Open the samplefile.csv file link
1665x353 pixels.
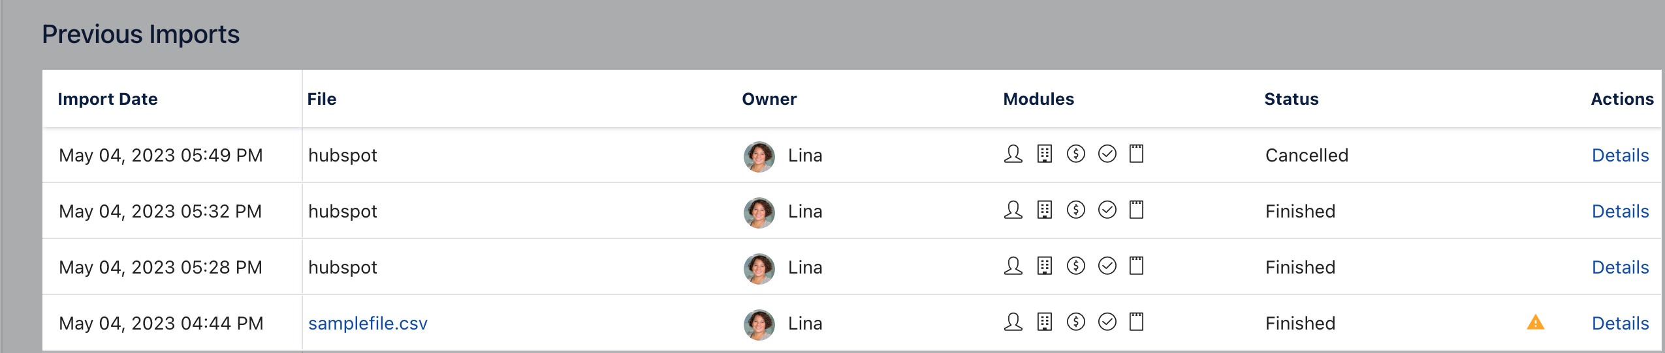[368, 323]
